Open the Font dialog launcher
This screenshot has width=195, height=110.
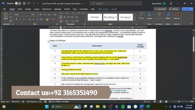[57, 24]
